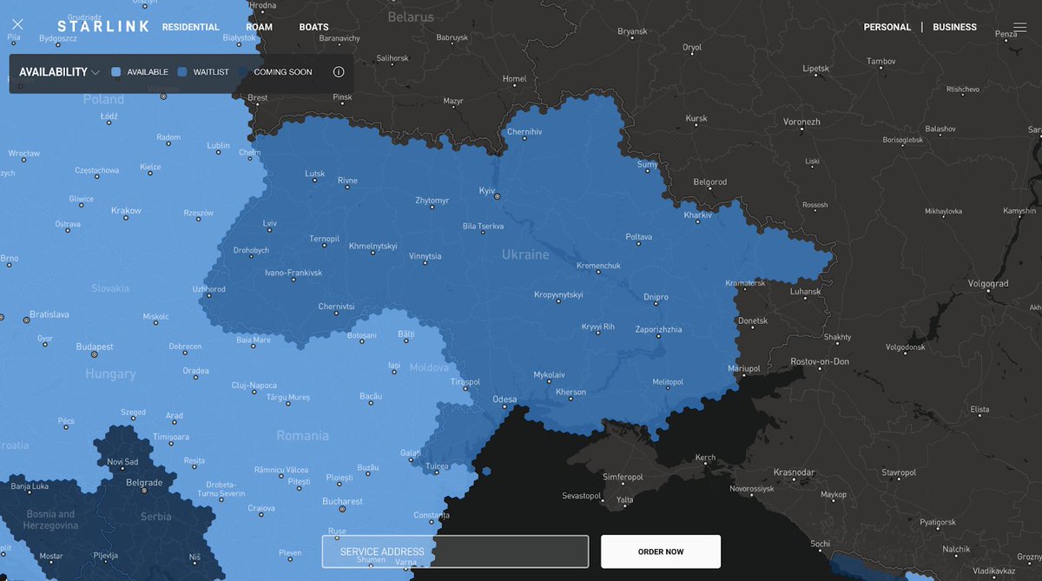Click the Bucharest city marker
This screenshot has height=581, width=1042.
(341, 510)
